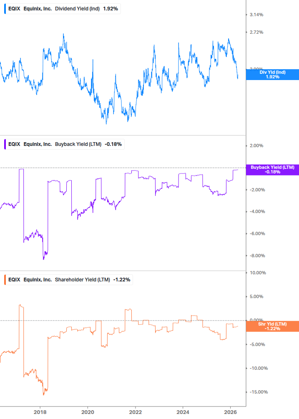This screenshot has height=419, width=299.
Task: Click the 5.00% shareholder yield axis value
Action: (256, 296)
